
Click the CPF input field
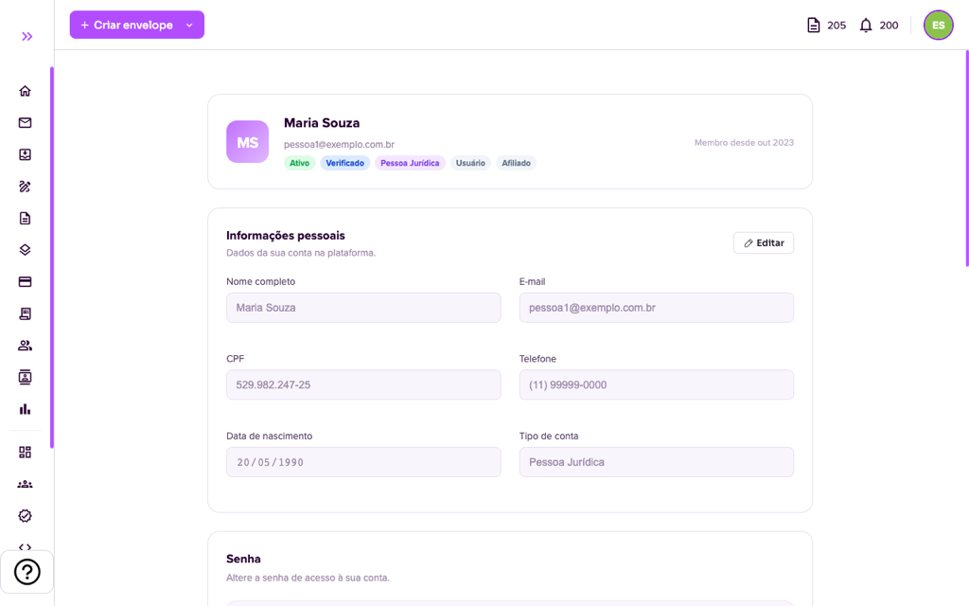[363, 384]
